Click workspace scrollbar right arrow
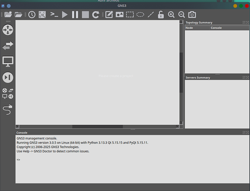The image size is (250, 191). [x=177, y=127]
